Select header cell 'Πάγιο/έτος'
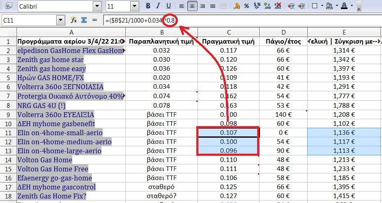 pyautogui.click(x=283, y=42)
